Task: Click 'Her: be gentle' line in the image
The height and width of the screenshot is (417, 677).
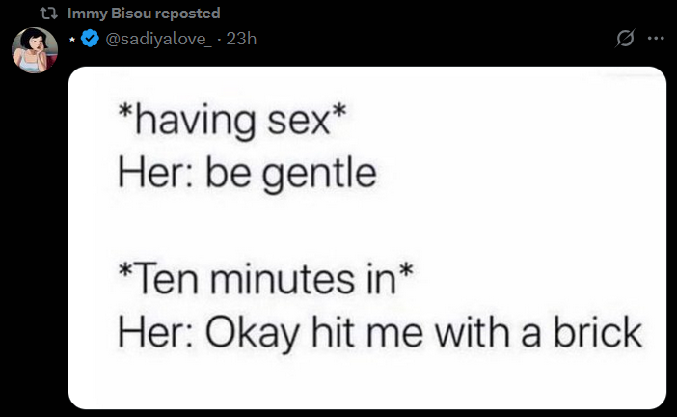Action: (245, 173)
